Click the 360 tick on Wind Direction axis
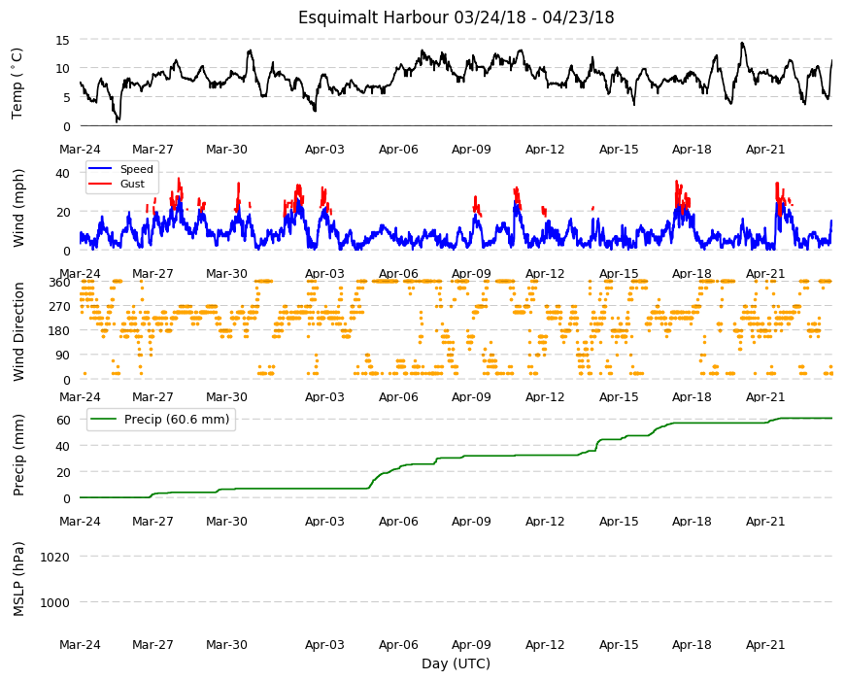The image size is (845, 680). coord(60,283)
